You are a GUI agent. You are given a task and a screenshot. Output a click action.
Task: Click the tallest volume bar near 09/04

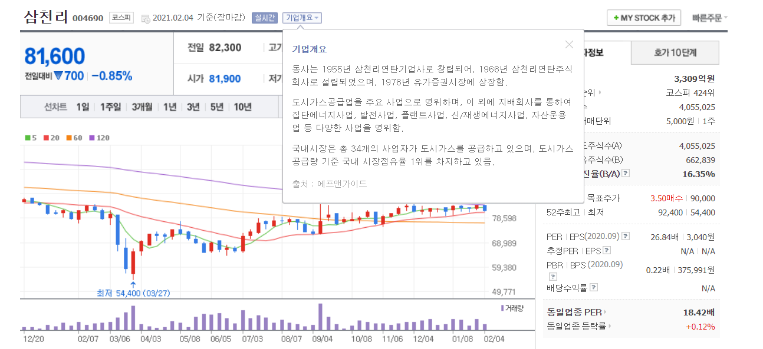coord(320,317)
